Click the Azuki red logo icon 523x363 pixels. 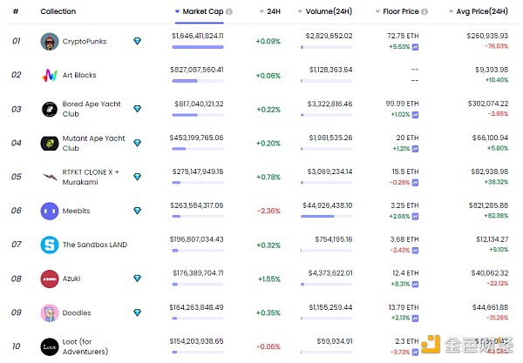50,279
